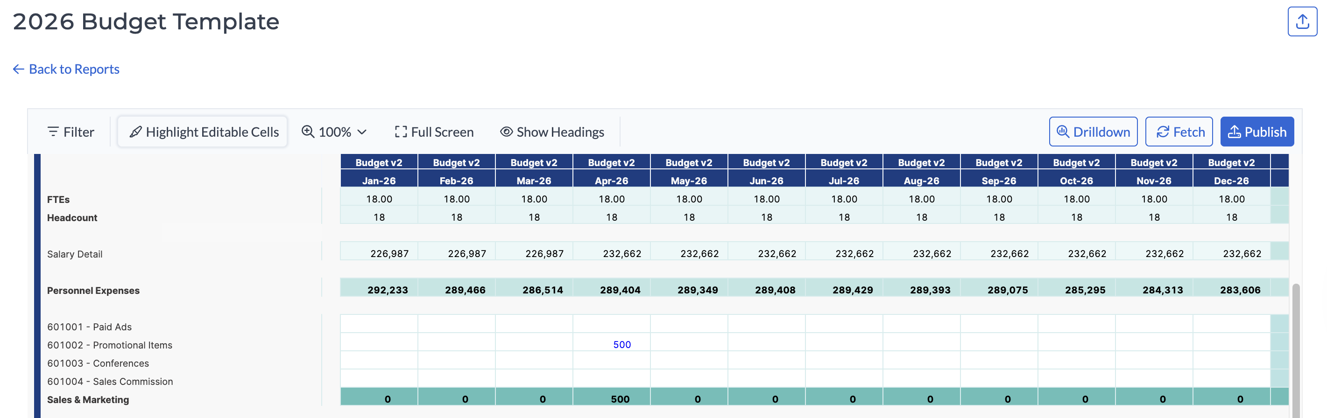Select the Dec-26 column header
1327x418 pixels.
point(1231,181)
